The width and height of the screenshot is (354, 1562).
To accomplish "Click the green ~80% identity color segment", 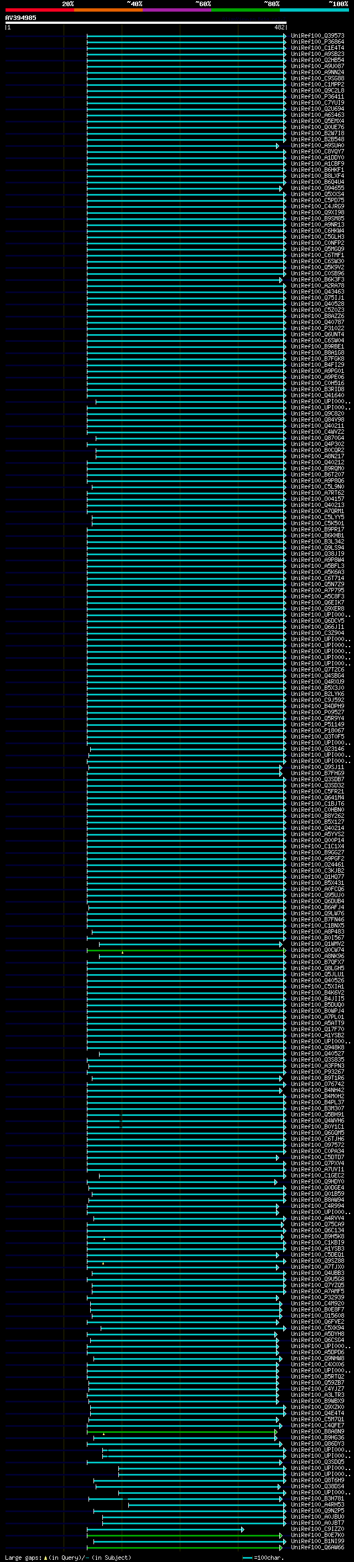I will (x=246, y=10).
